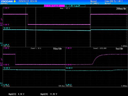Click the falling edge trigger slope icon
The height and width of the screenshot is (96, 128).
pyautogui.click(x=115, y=1)
